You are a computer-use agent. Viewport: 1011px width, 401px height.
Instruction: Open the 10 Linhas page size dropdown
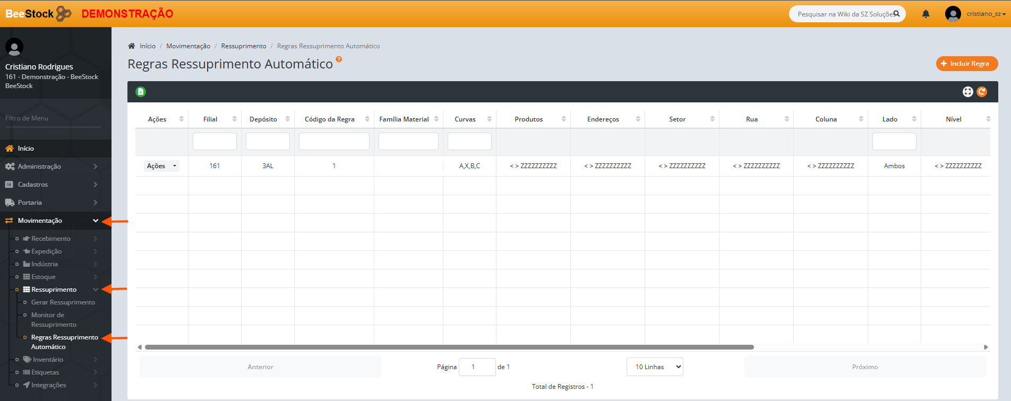pos(655,367)
